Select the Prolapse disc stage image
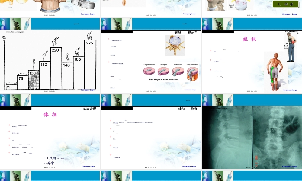Screen dimensions: 302x181 tap(163, 71)
